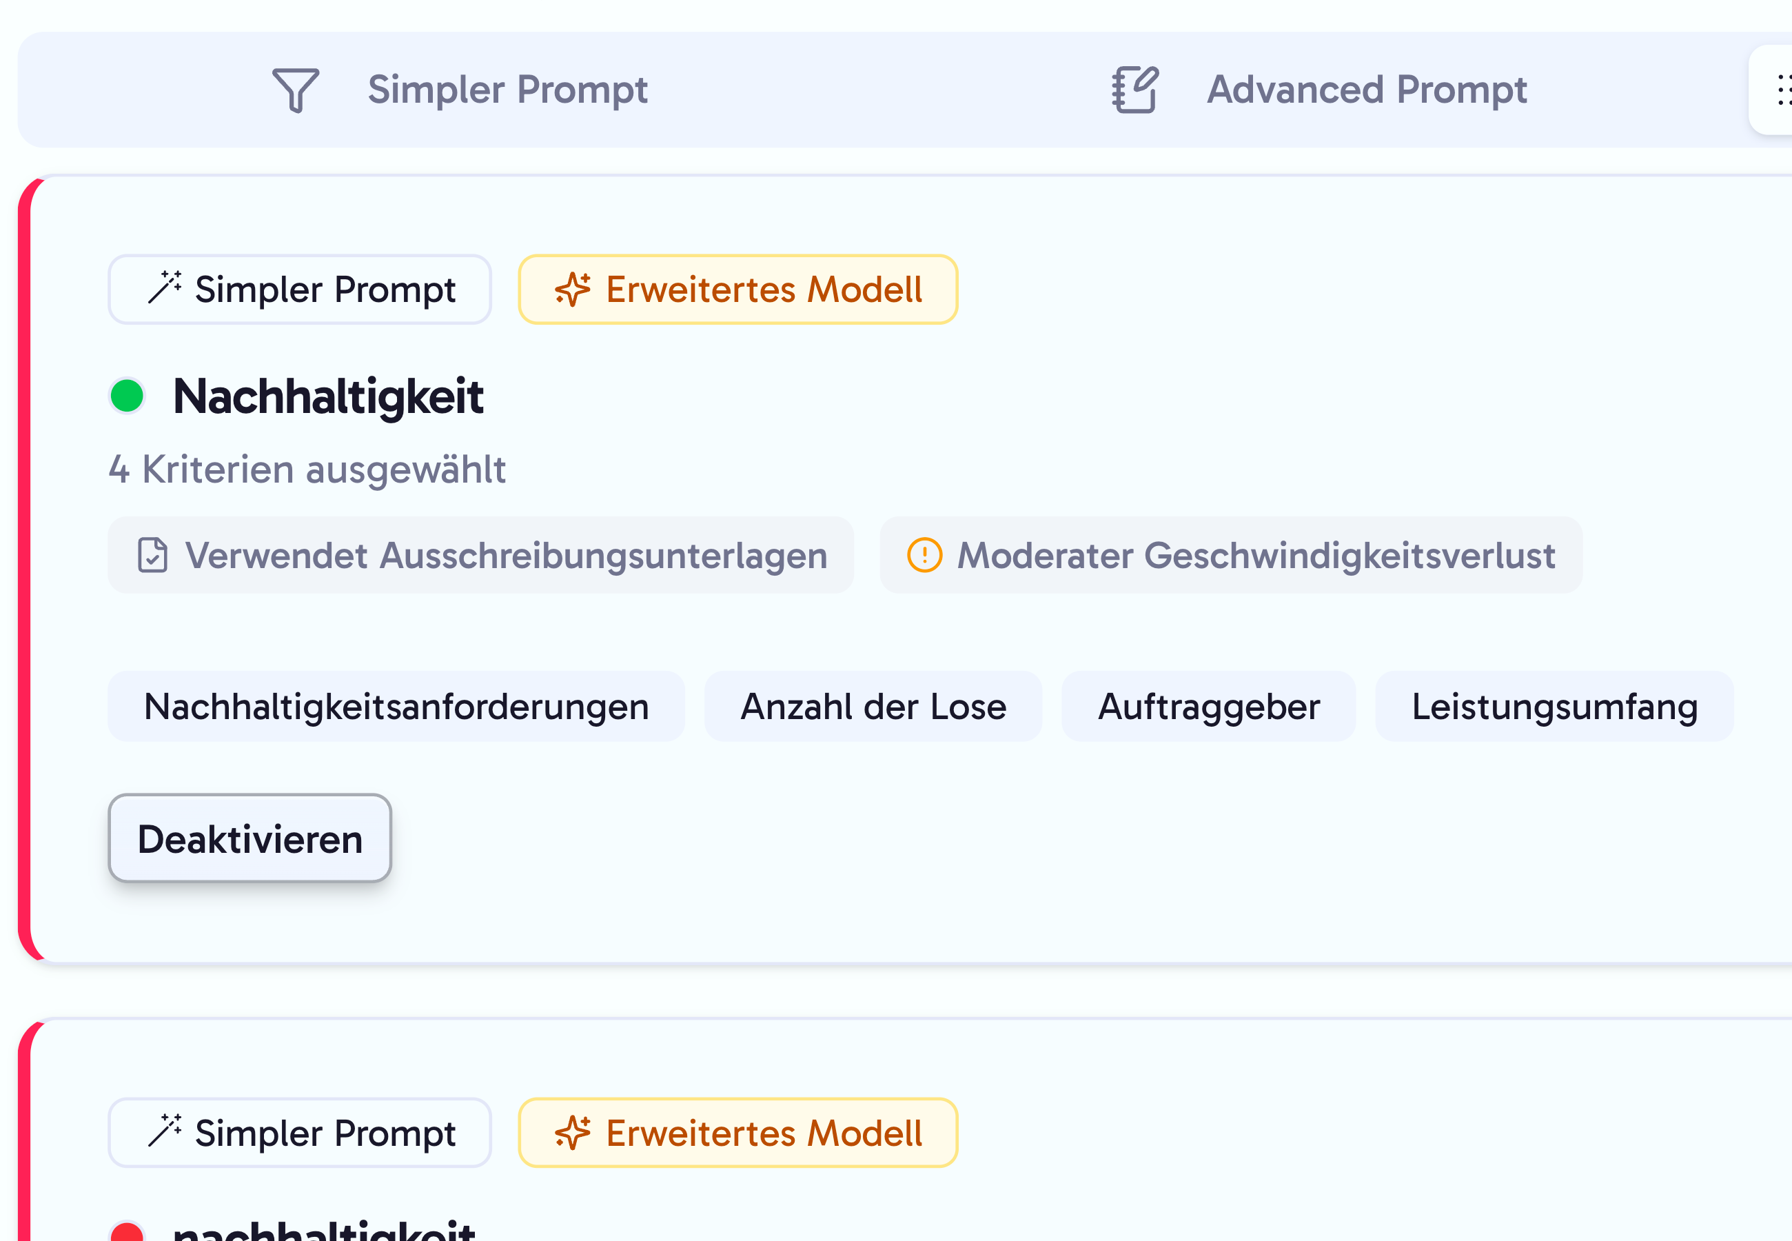
Task: Click the '4 Kriterien ausgewählt' text
Action: click(x=307, y=470)
